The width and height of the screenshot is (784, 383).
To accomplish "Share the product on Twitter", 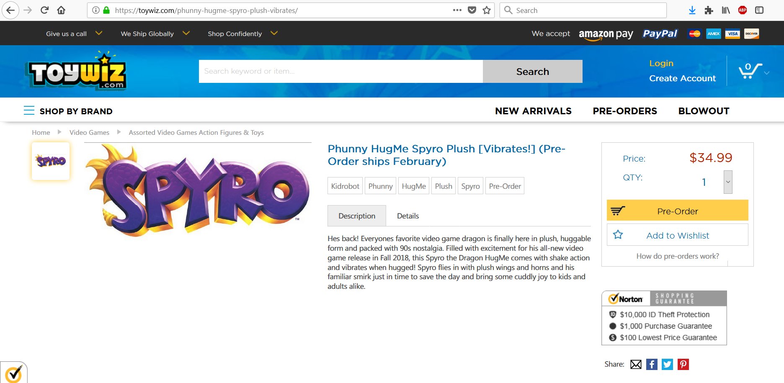I will (x=668, y=364).
